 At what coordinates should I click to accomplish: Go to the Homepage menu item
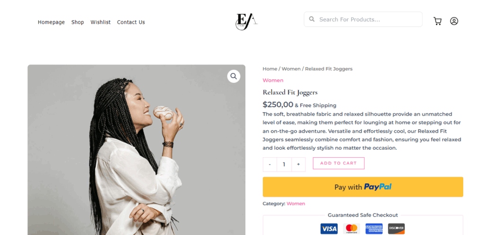pyautogui.click(x=51, y=22)
